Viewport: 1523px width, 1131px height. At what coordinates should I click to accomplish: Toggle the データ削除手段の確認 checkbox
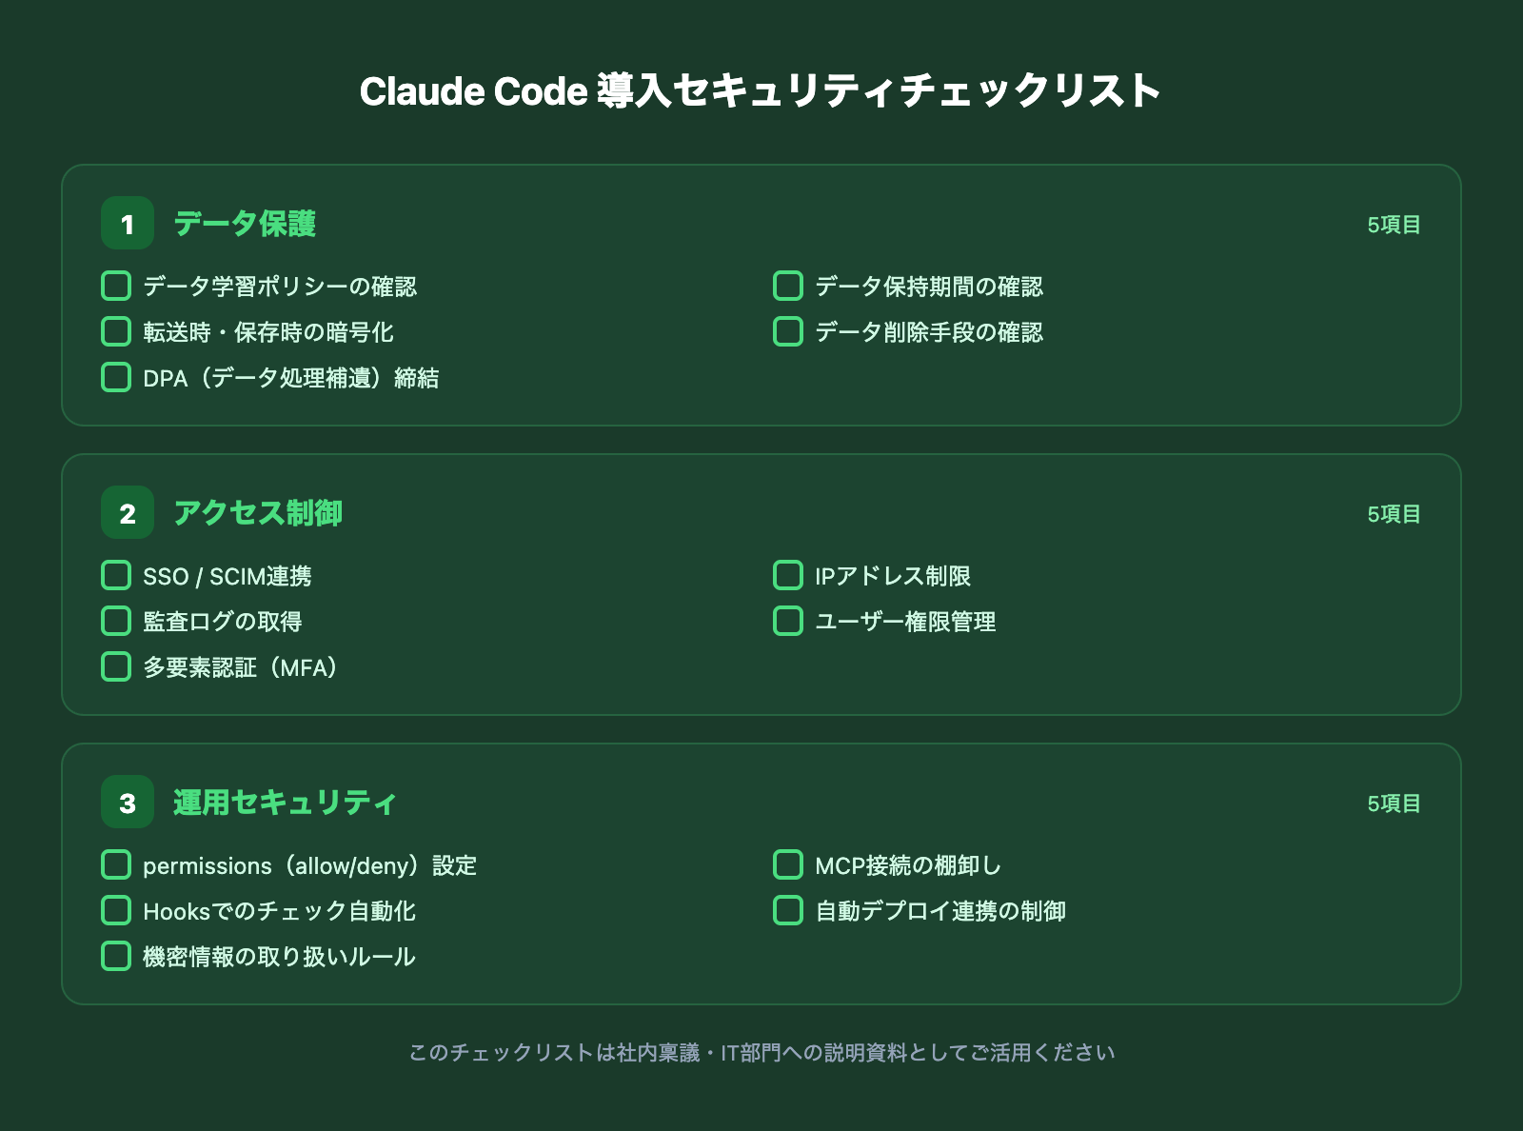point(788,331)
